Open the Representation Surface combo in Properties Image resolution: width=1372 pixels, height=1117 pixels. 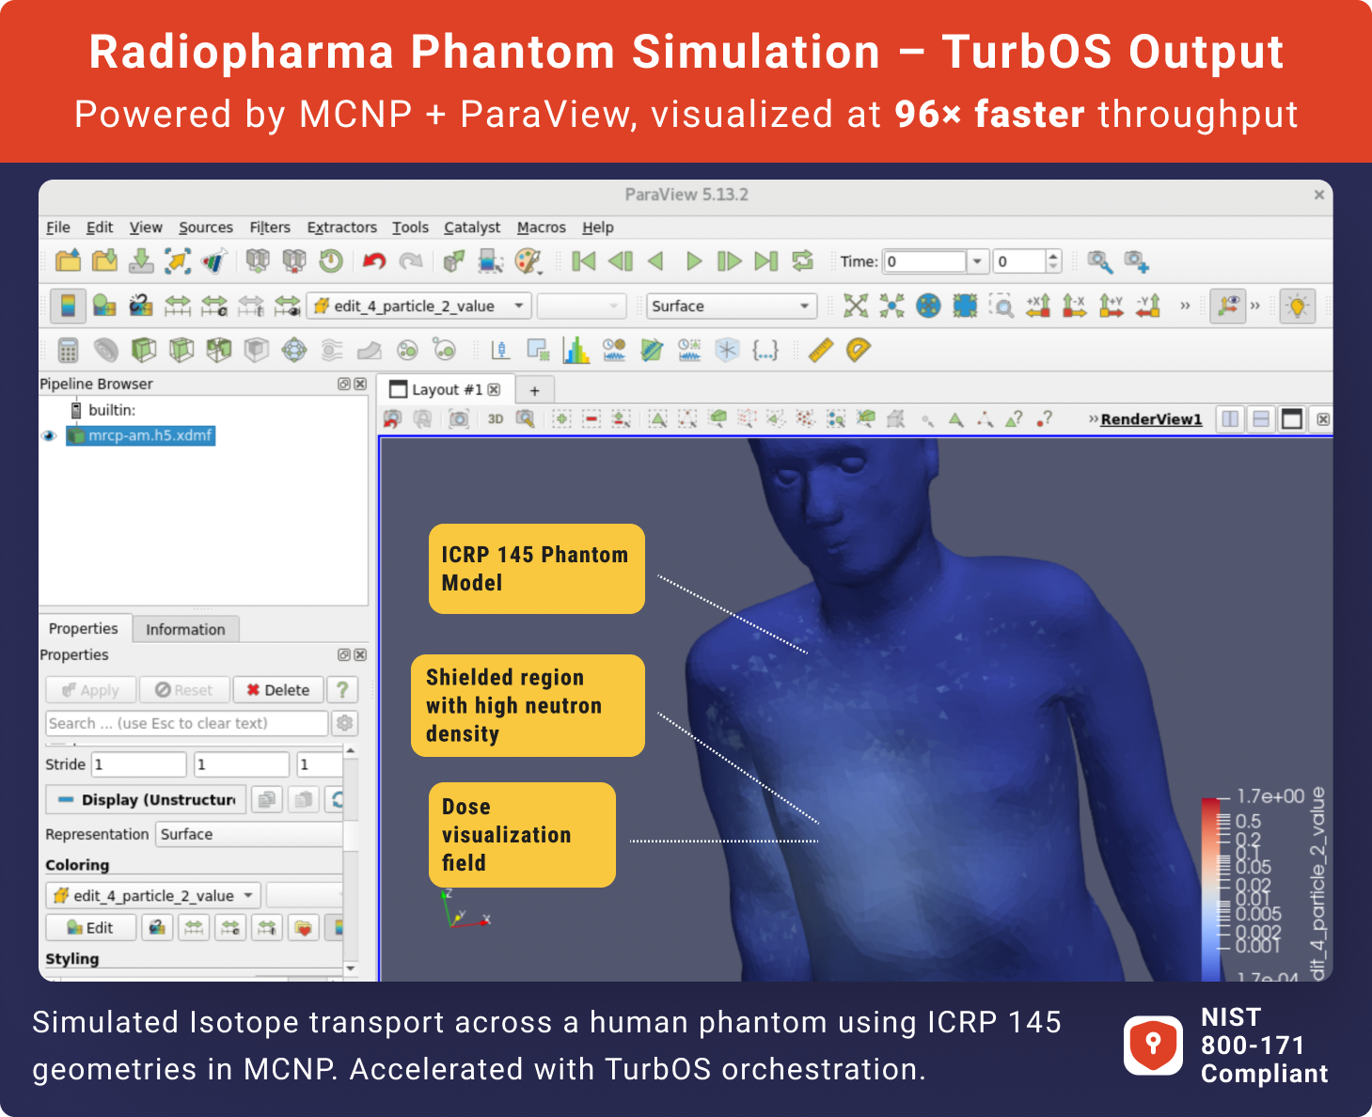click(x=250, y=834)
